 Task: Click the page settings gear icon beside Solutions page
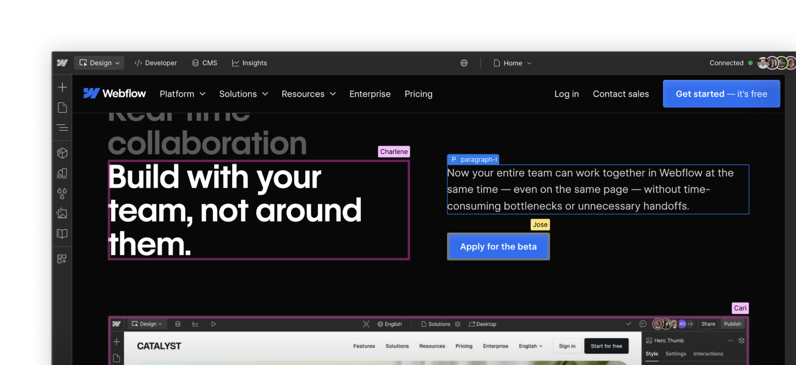(458, 324)
